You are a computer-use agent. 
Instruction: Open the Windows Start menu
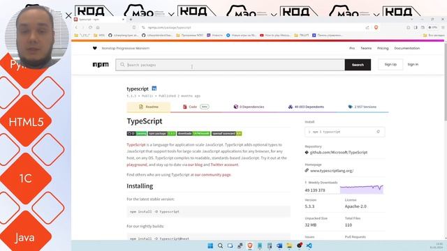point(210,245)
